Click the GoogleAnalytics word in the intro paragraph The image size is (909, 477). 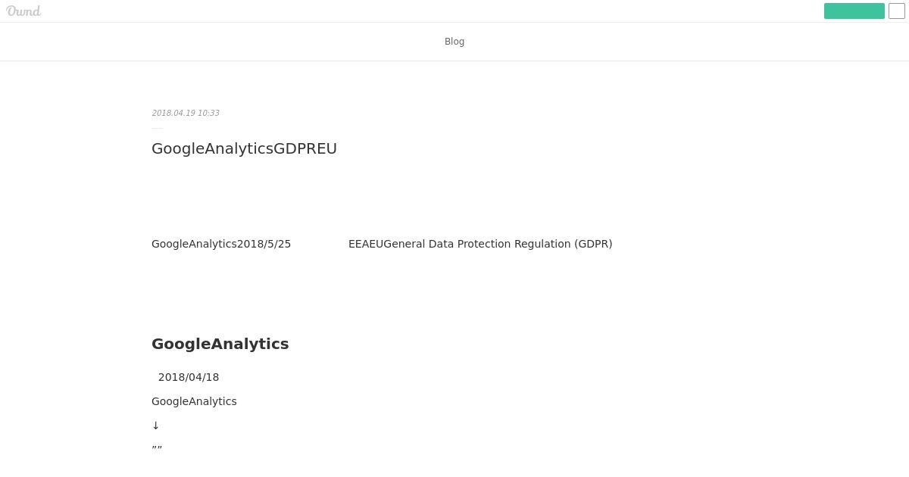coord(194,244)
